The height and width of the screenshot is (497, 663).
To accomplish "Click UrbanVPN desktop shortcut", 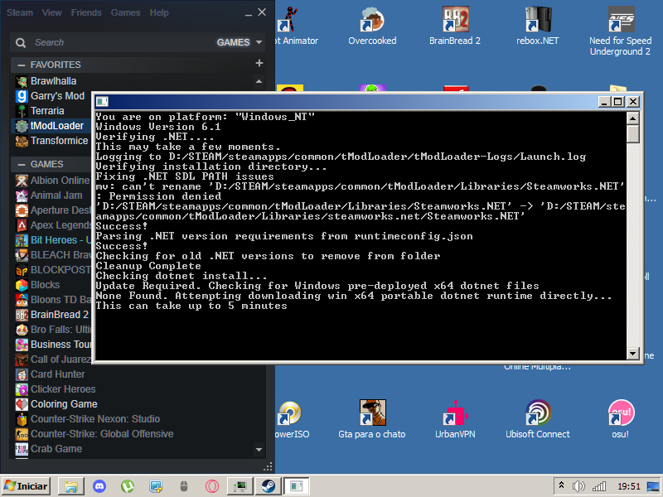I will coord(455,419).
